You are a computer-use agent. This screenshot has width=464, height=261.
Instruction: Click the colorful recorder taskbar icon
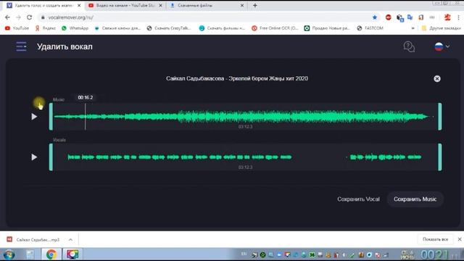point(72,254)
